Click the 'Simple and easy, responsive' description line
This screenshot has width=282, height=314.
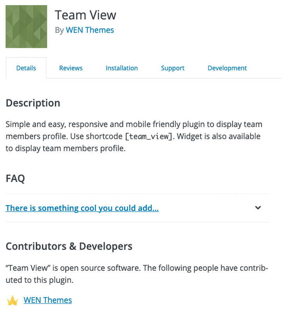point(134,124)
